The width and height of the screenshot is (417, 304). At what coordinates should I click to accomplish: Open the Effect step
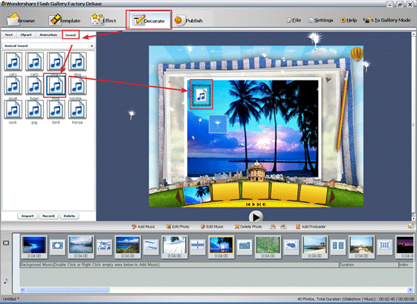[x=104, y=20]
